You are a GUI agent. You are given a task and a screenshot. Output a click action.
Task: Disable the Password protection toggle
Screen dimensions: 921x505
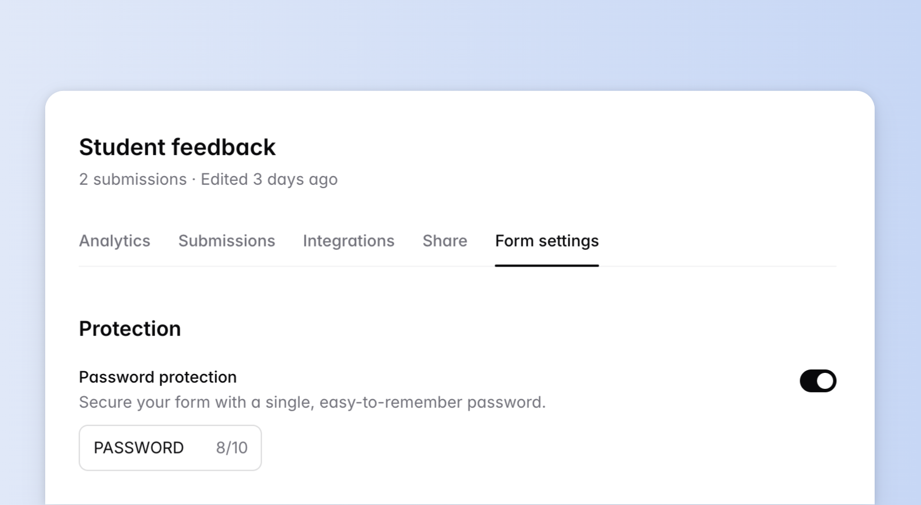(x=817, y=381)
